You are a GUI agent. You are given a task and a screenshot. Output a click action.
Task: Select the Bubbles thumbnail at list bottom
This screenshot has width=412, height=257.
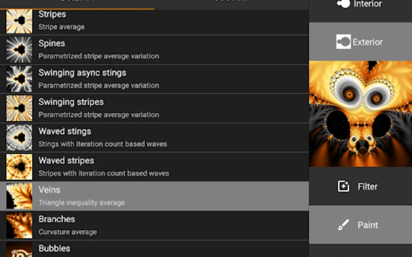click(19, 250)
